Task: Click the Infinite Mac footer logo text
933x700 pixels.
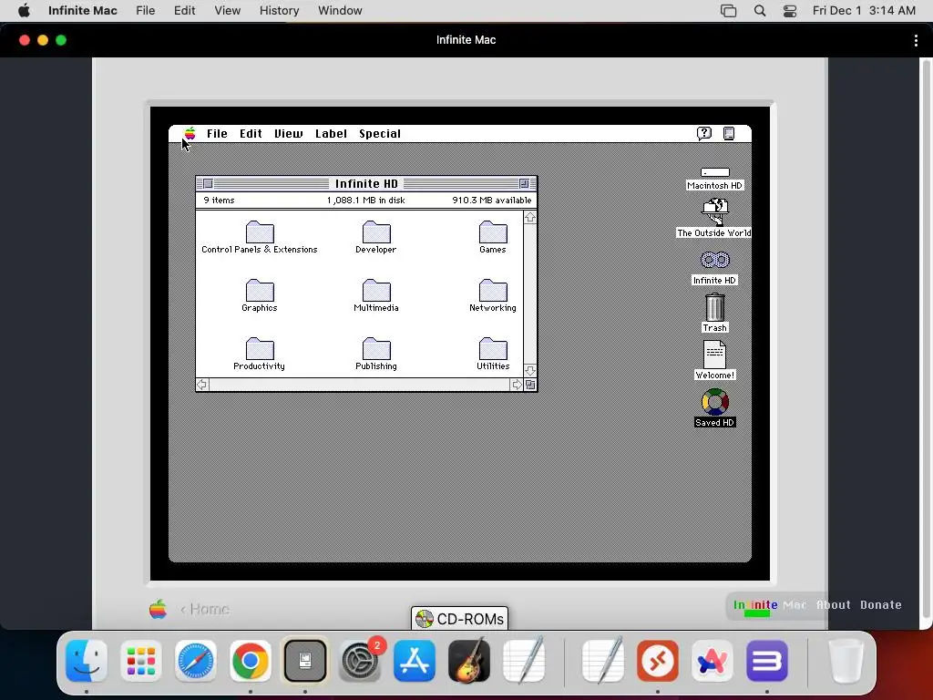Action: 770,605
